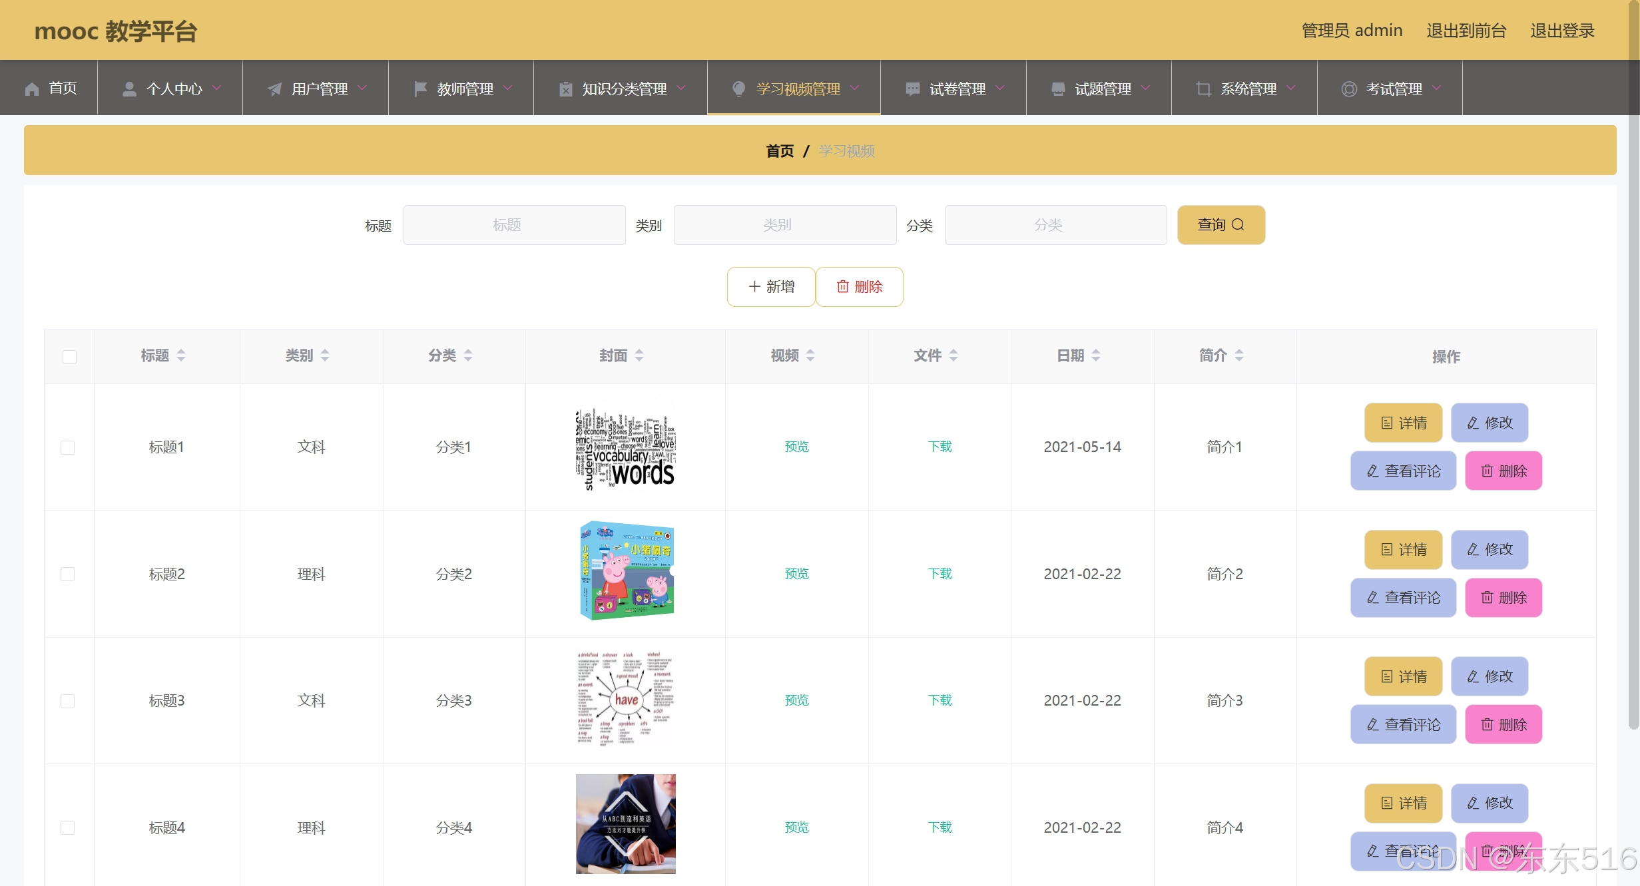Check the checkbox for 标题1 row
The width and height of the screenshot is (1640, 886).
coord(68,447)
